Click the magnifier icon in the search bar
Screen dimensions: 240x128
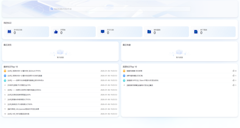[x=52, y=9]
